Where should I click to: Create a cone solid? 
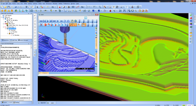[9, 11]
